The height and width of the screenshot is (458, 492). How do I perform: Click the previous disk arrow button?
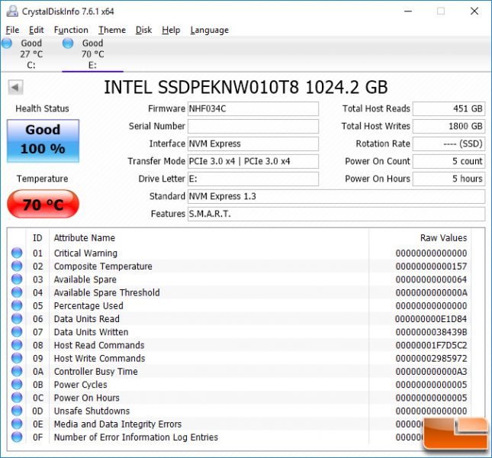tap(15, 87)
